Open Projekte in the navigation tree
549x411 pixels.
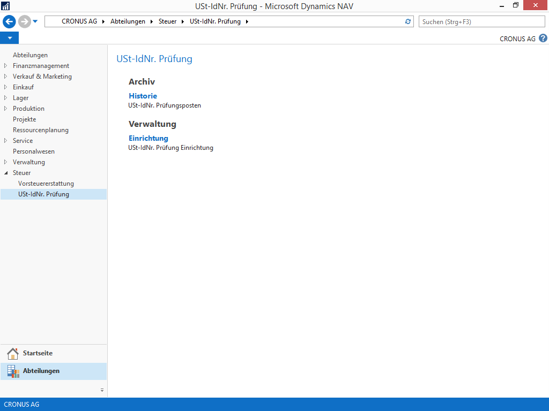point(25,119)
